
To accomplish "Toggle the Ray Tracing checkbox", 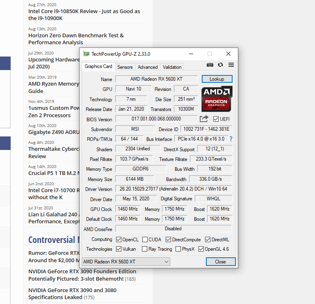I will 144,249.
